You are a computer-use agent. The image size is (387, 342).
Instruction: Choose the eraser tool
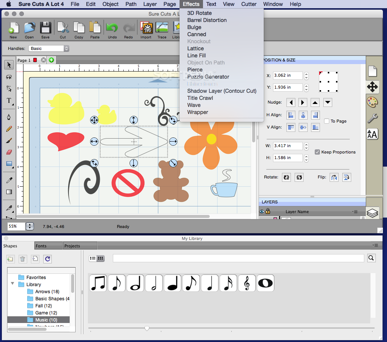(x=9, y=152)
